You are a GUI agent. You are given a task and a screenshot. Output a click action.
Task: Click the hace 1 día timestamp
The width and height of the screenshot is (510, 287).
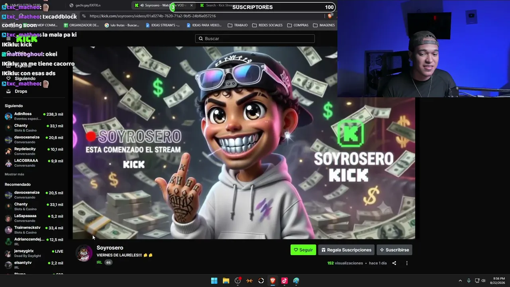378,263
